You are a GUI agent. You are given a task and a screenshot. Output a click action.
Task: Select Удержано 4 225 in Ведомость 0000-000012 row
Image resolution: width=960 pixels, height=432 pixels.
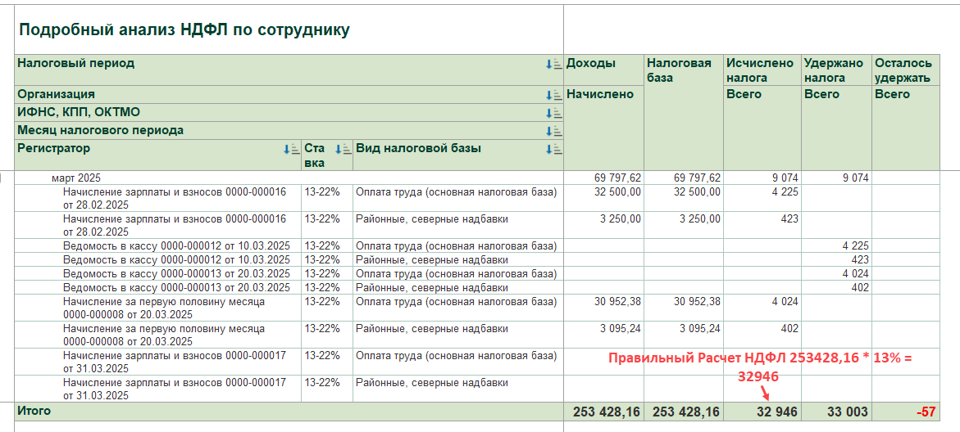[854, 245]
